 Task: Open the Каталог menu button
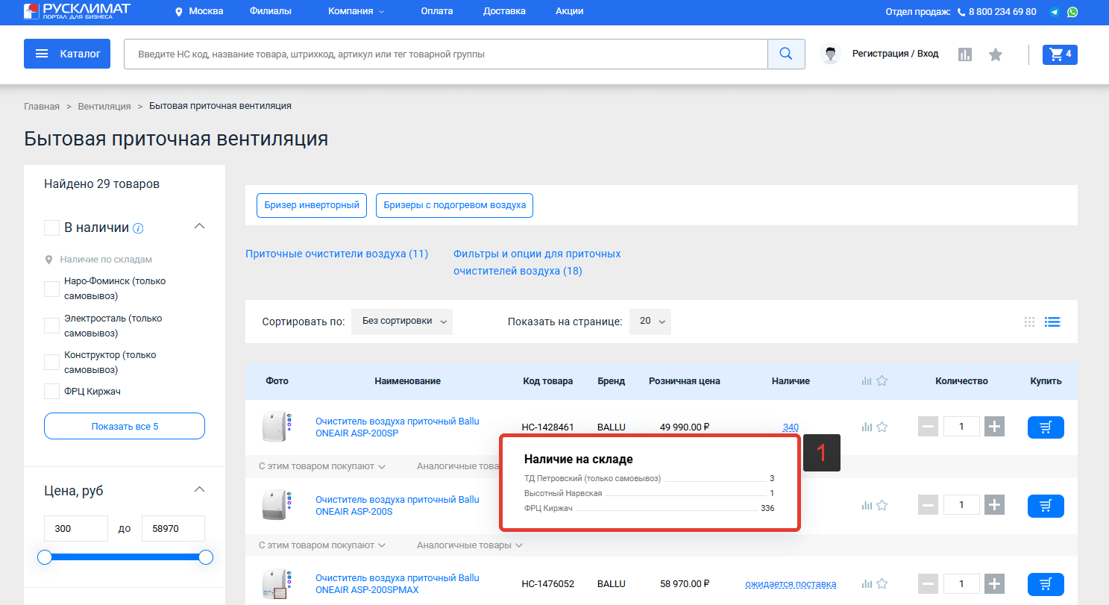pos(67,54)
